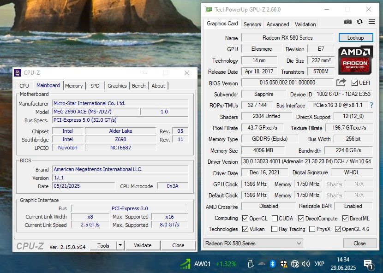Open the notification center icon
383x273 pixels.
(x=368, y=264)
